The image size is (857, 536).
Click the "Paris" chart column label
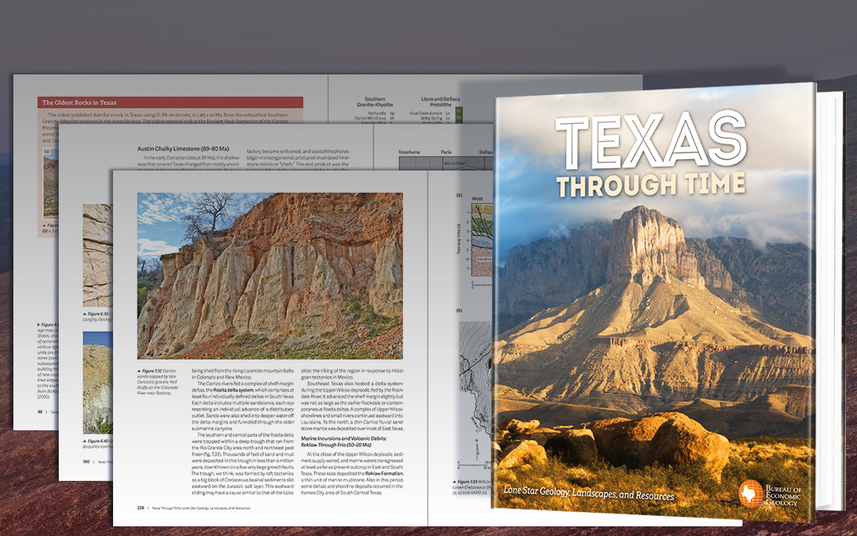pos(446,152)
